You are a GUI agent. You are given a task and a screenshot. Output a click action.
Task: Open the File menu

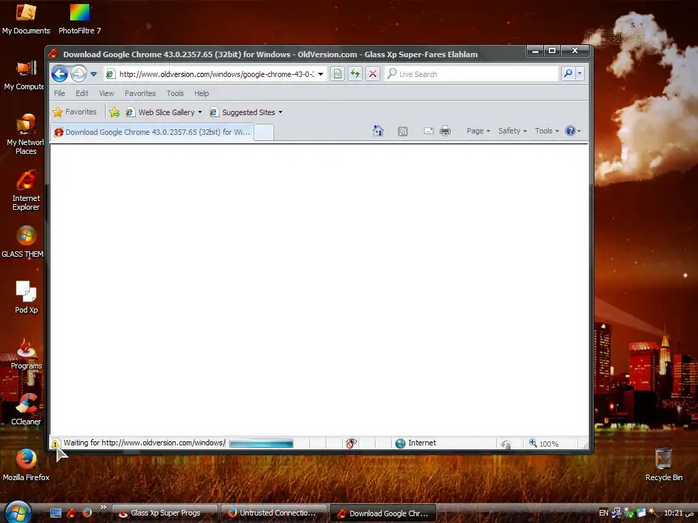coord(59,93)
